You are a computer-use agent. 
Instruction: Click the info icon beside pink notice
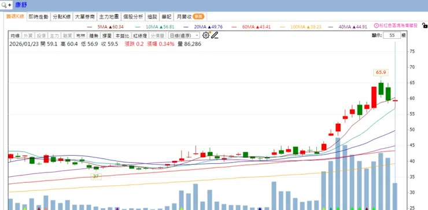(376, 25)
